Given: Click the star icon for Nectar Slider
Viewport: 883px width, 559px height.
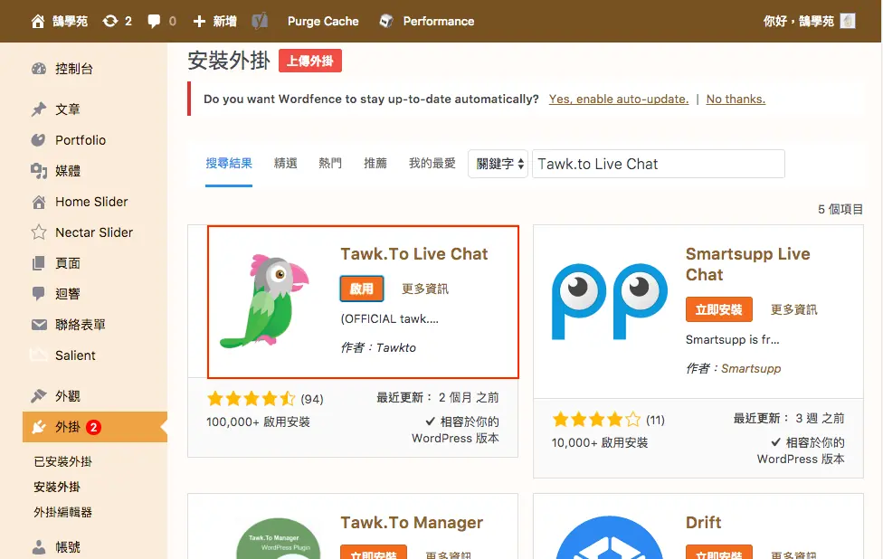Looking at the screenshot, I should pyautogui.click(x=38, y=232).
